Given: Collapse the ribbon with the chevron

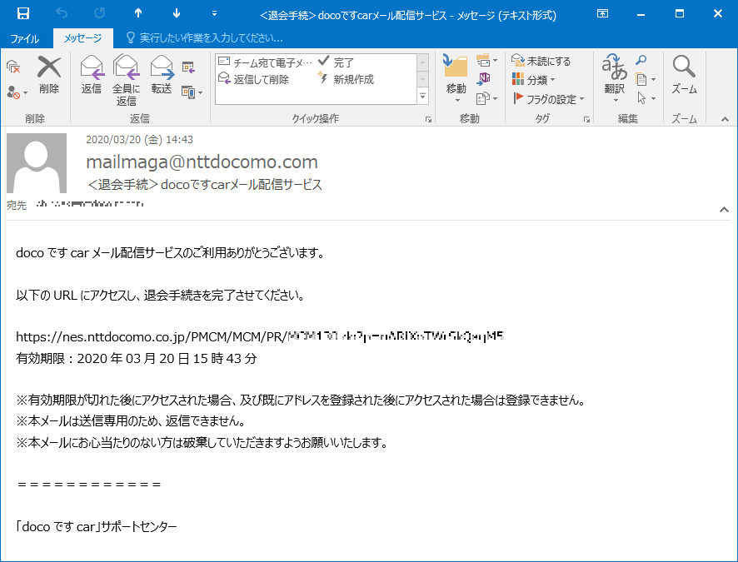Looking at the screenshot, I should pyautogui.click(x=725, y=119).
